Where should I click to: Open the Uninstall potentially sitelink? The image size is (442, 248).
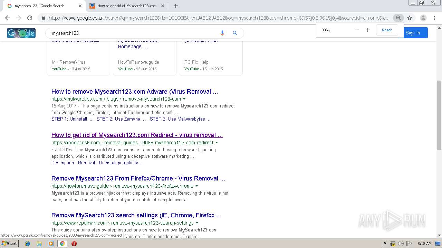(x=121, y=163)
